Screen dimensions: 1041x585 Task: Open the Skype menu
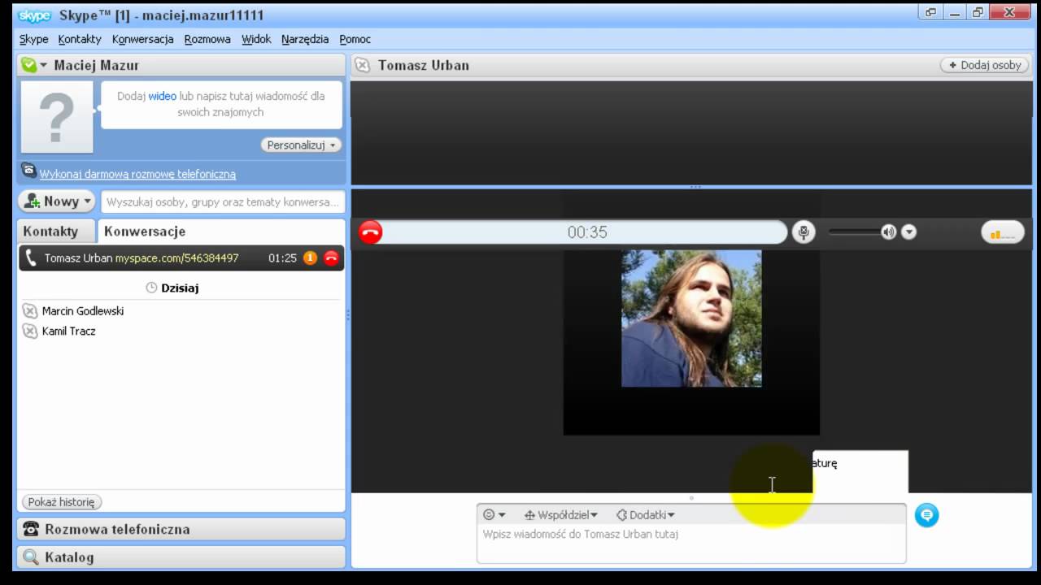tap(34, 39)
